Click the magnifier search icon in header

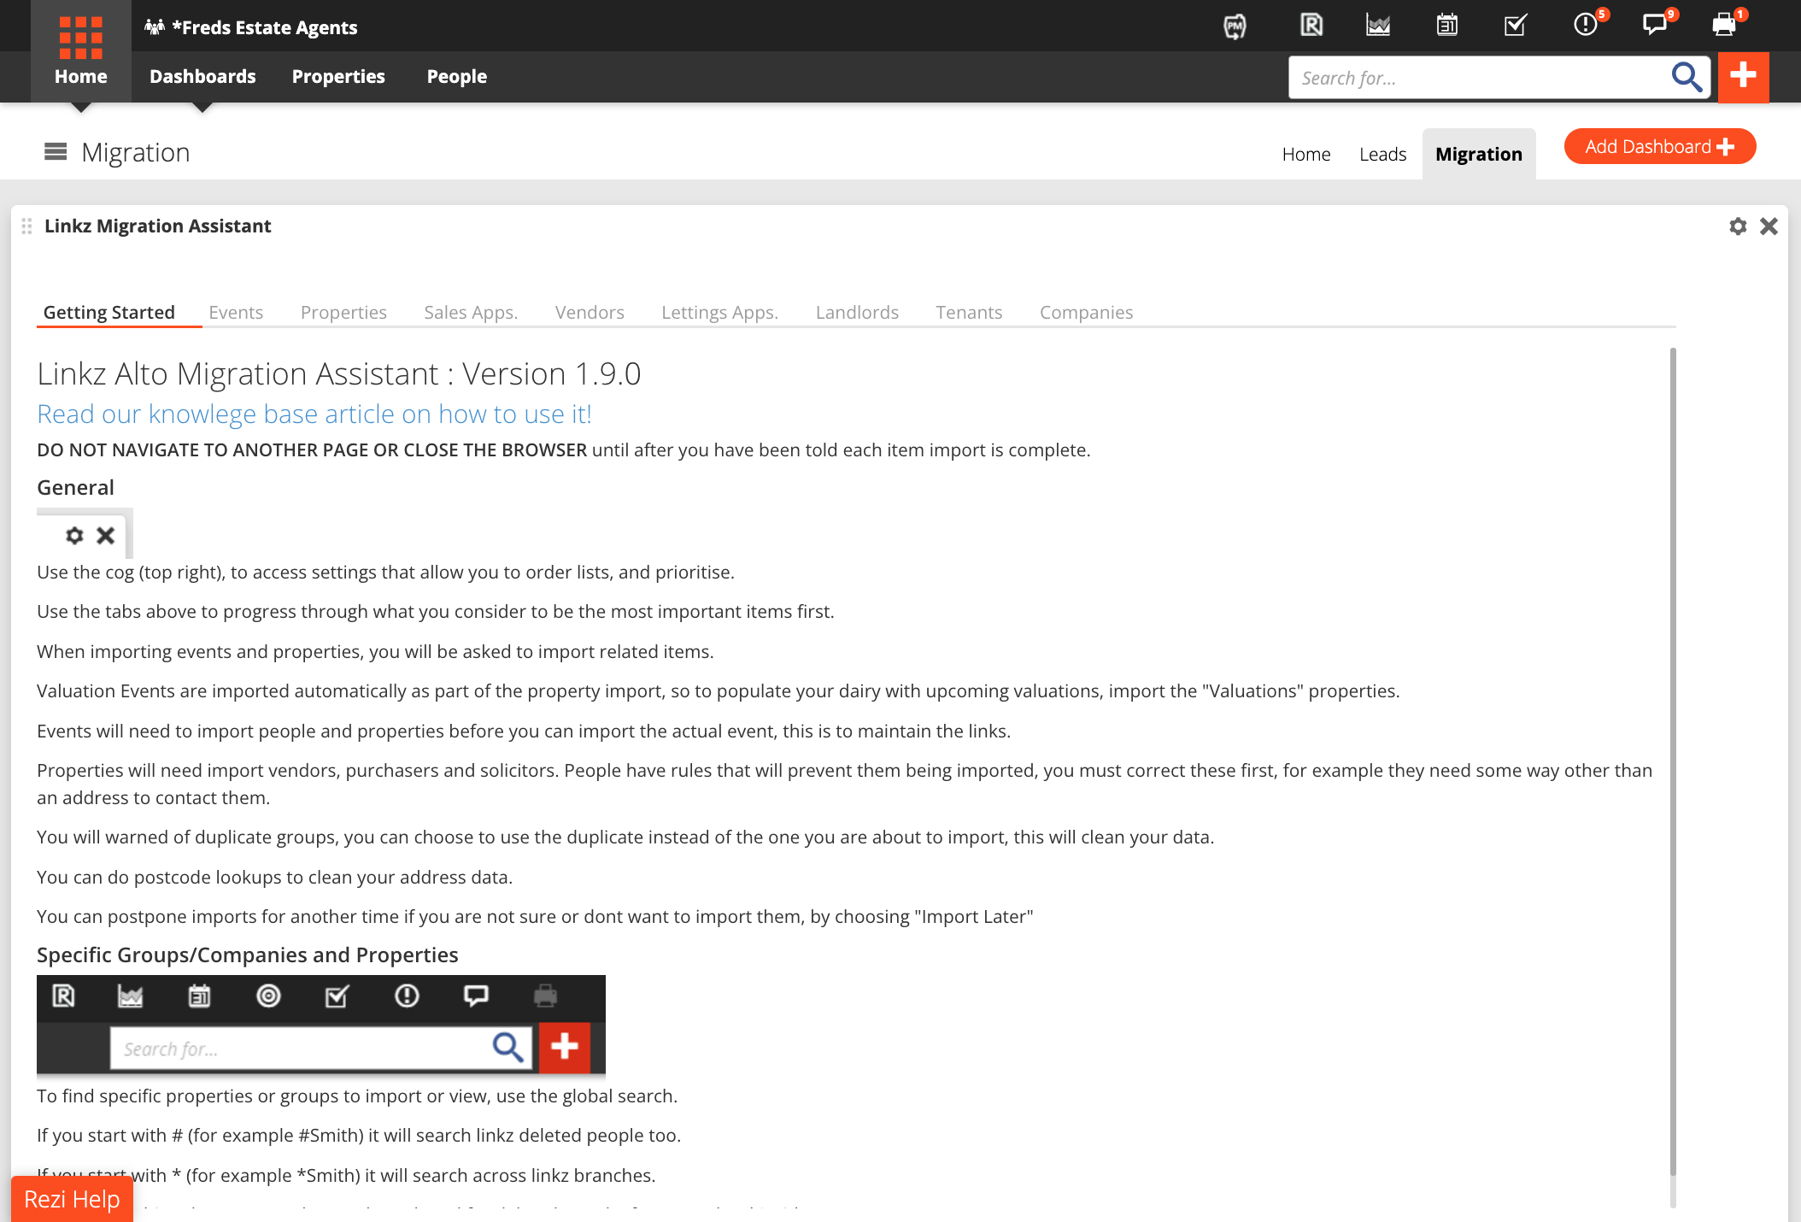(1687, 77)
